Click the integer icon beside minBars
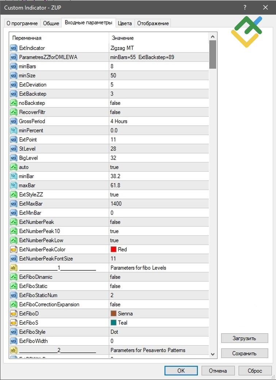Image resolution: width=276 pixels, height=380 pixels. tap(14, 66)
